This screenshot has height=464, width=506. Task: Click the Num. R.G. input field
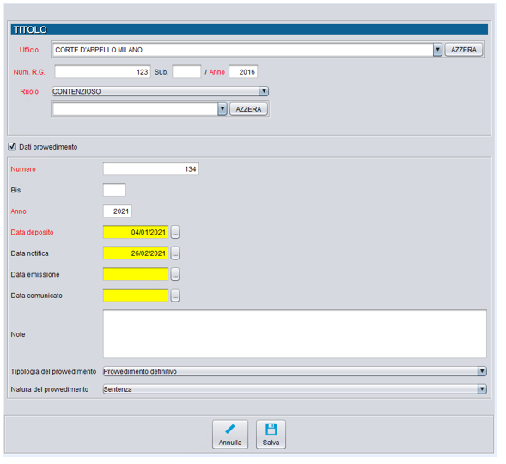(x=102, y=72)
